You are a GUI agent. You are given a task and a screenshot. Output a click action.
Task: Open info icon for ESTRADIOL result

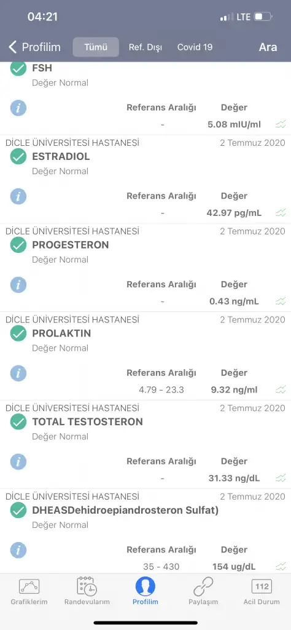[18, 196]
